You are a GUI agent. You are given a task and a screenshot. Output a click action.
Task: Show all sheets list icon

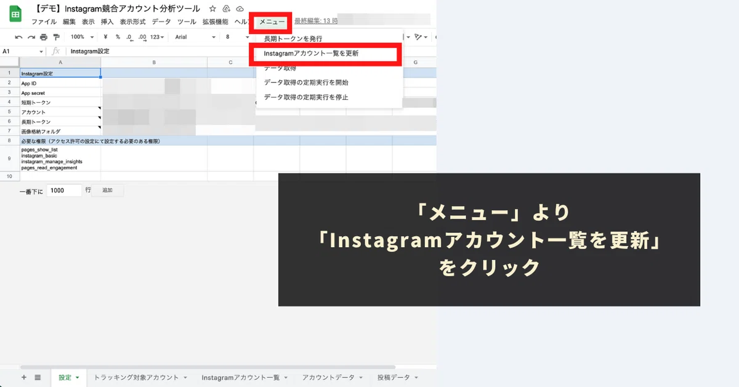(38, 377)
